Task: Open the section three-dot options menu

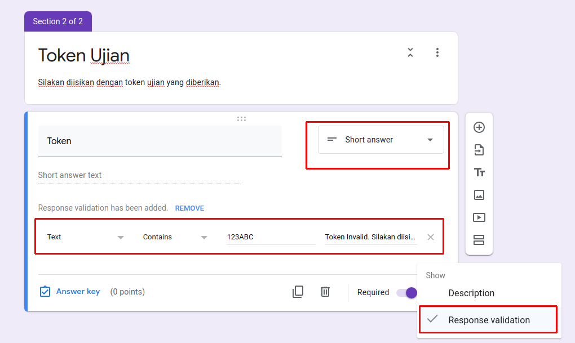Action: [437, 52]
